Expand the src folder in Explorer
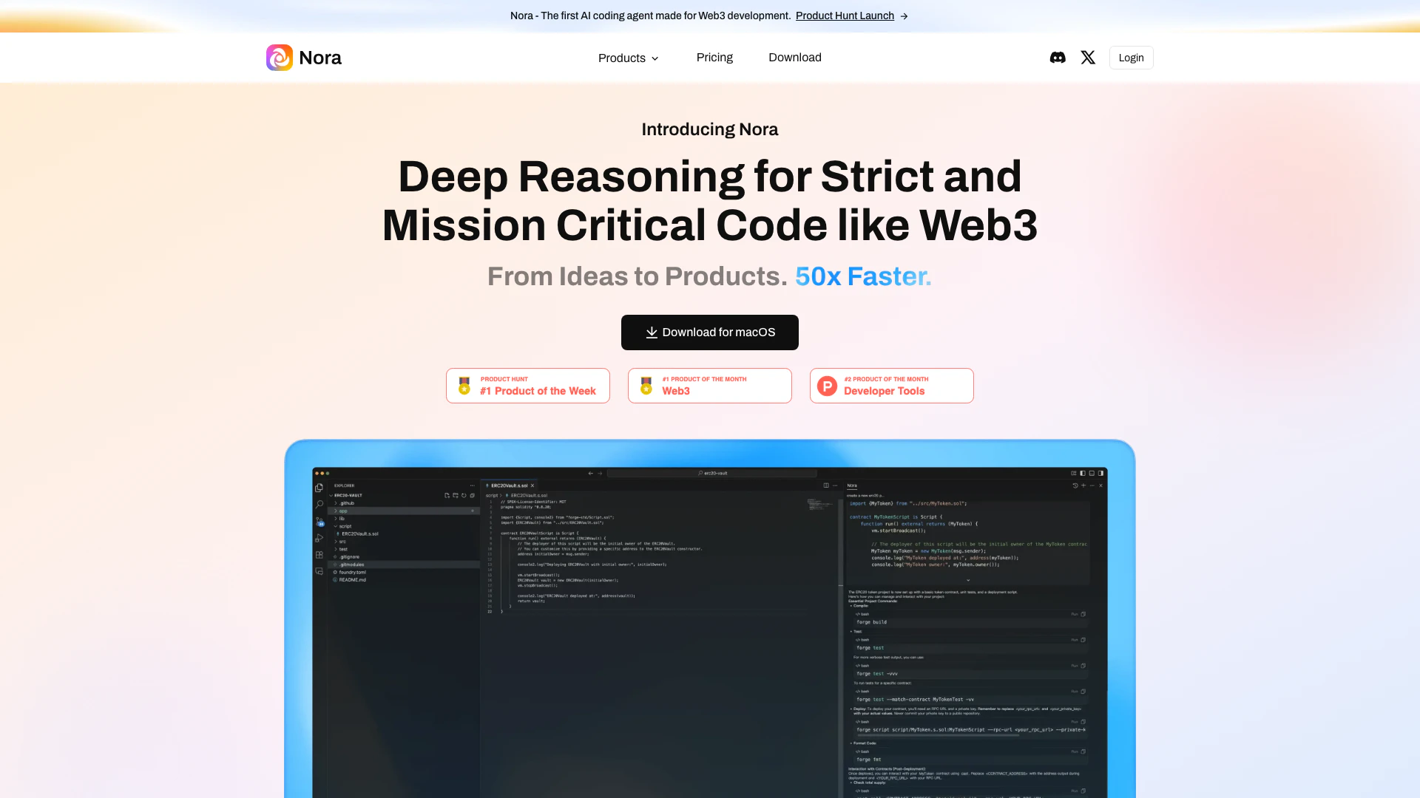The height and width of the screenshot is (798, 1420). click(342, 542)
